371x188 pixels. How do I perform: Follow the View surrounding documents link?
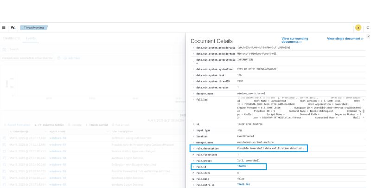coord(295,40)
